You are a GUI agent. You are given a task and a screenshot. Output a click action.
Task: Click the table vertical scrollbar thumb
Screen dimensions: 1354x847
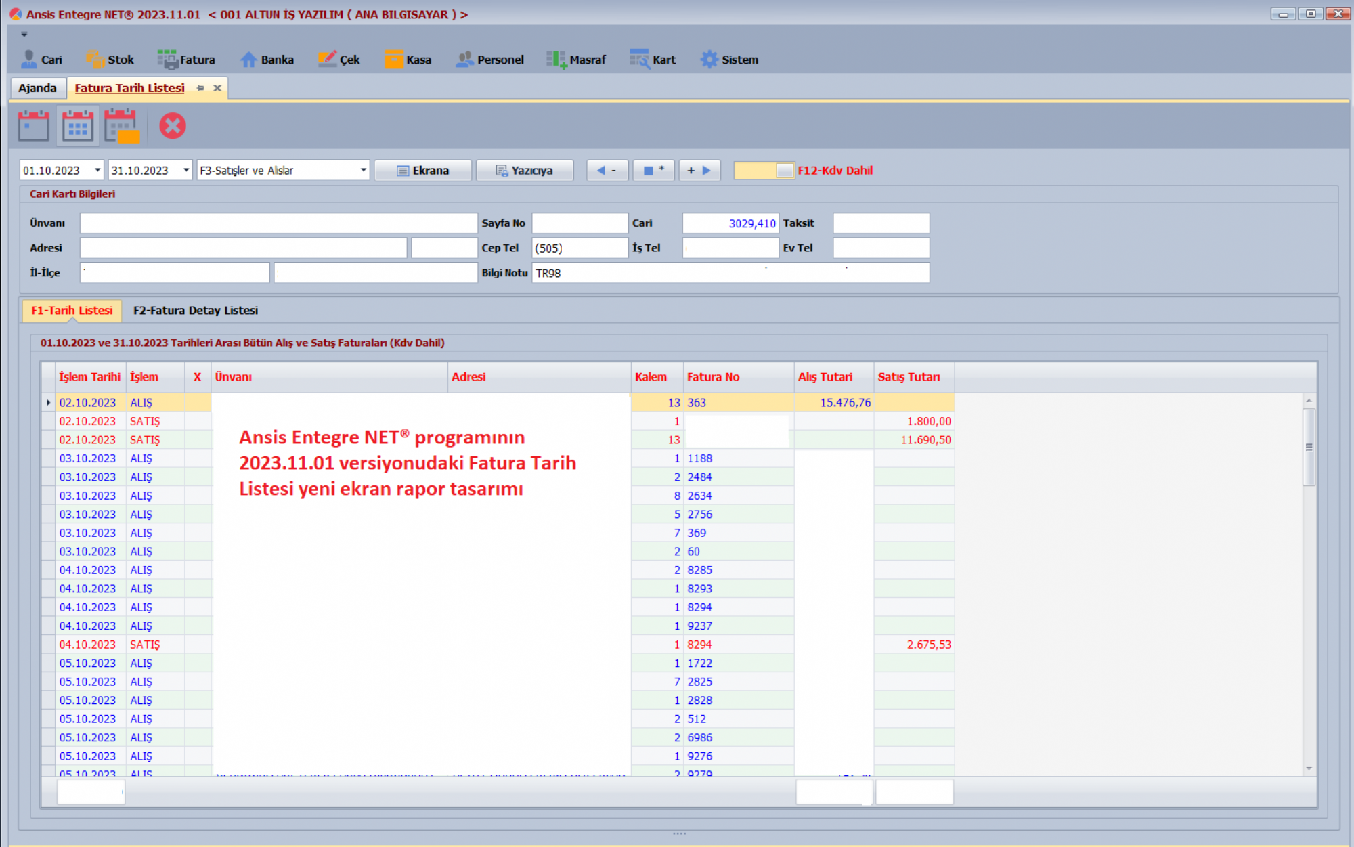click(1309, 447)
